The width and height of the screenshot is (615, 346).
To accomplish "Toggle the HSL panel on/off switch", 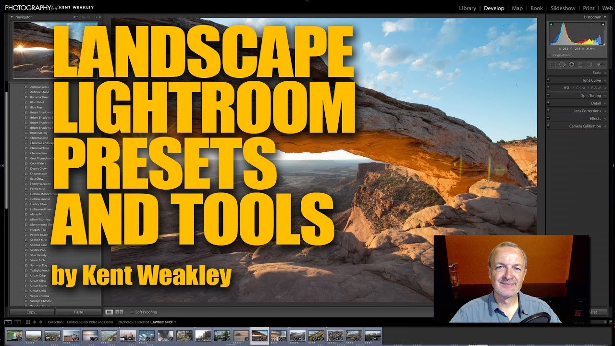I will point(549,88).
